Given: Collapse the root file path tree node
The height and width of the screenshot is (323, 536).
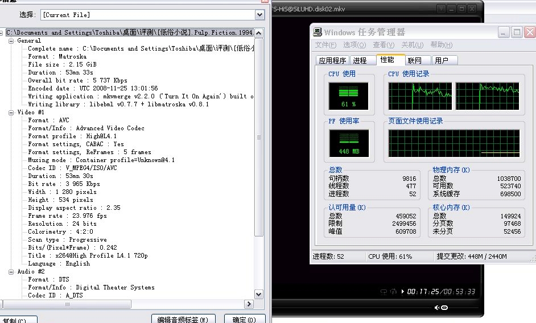Looking at the screenshot, I should [1, 33].
